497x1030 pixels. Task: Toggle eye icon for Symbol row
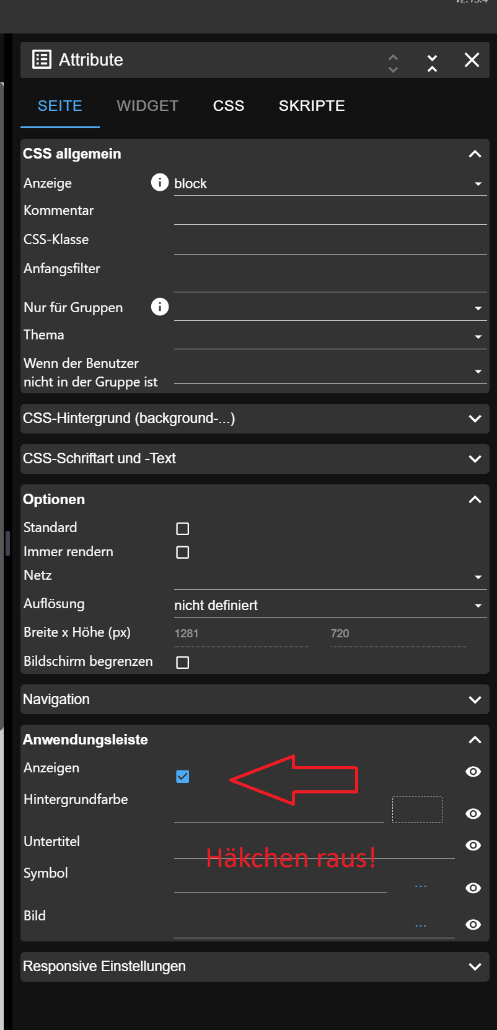click(x=473, y=888)
